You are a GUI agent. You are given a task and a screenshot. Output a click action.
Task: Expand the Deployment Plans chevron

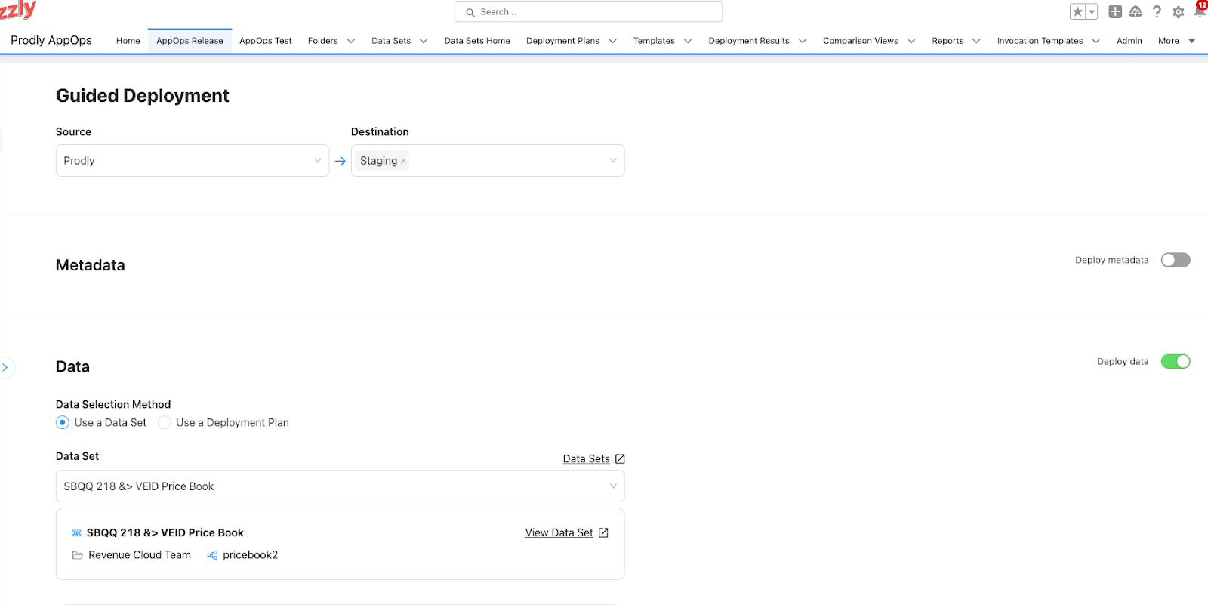(612, 41)
